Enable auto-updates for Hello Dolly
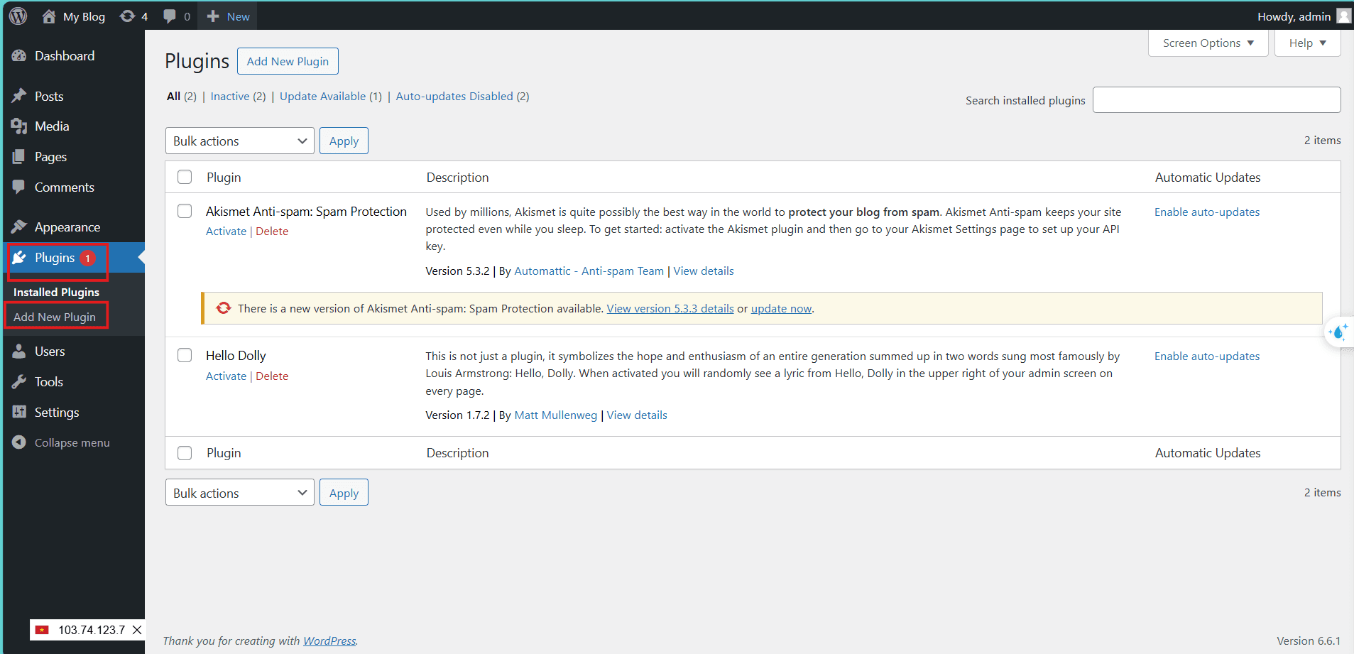The image size is (1354, 654). (x=1207, y=356)
